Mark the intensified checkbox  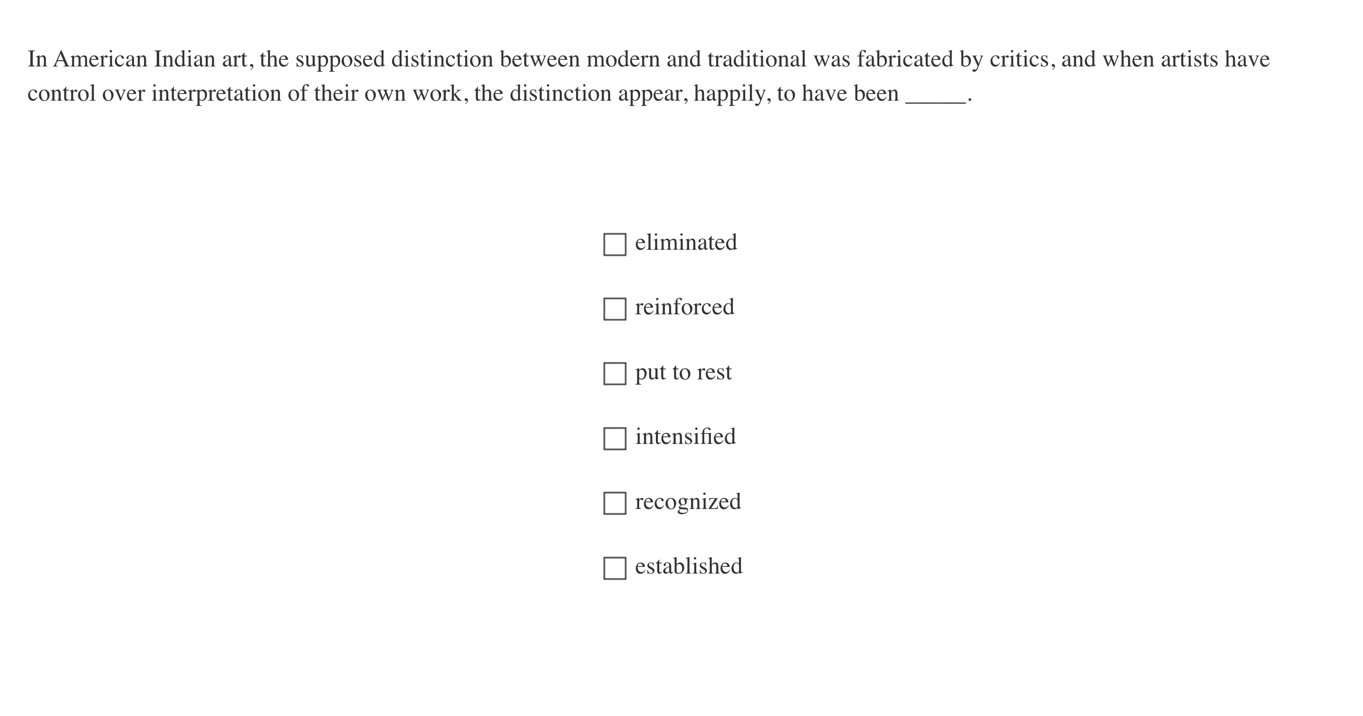[x=614, y=438]
